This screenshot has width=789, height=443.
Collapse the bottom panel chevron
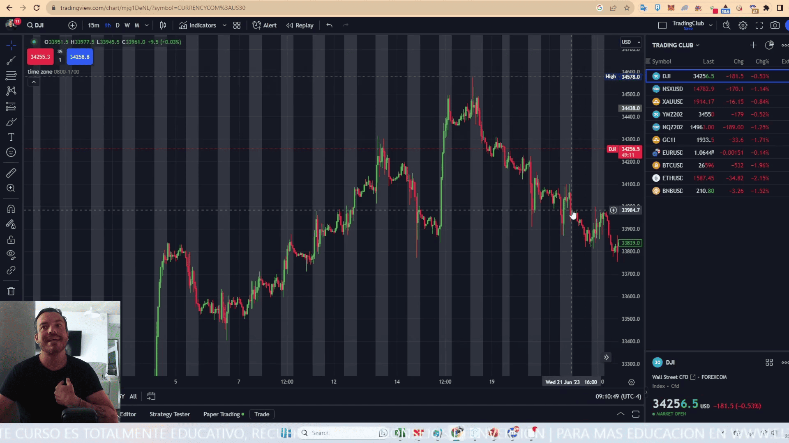click(621, 414)
